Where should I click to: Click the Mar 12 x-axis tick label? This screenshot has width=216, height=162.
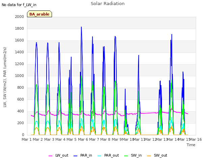(151, 139)
